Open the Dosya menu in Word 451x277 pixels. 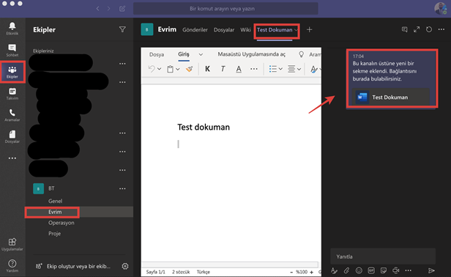(157, 54)
